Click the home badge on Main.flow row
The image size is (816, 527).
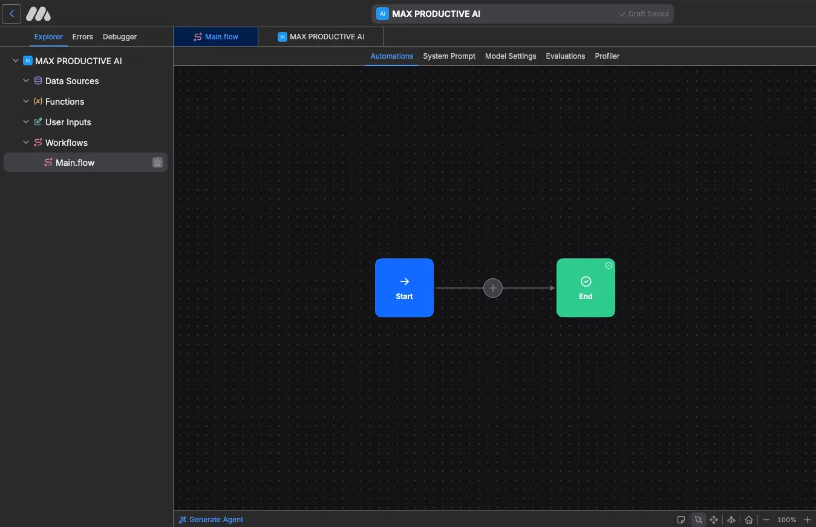[x=157, y=163]
